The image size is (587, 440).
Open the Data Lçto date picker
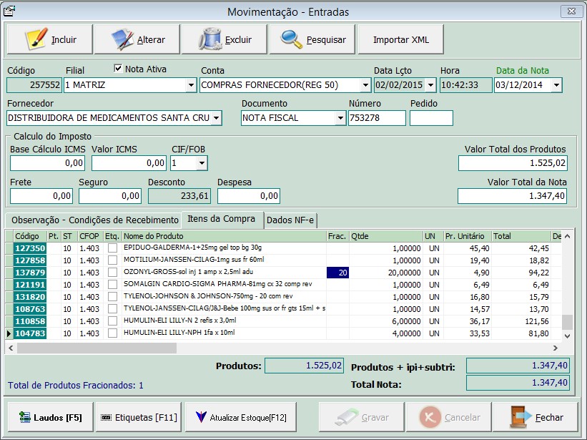(431, 85)
